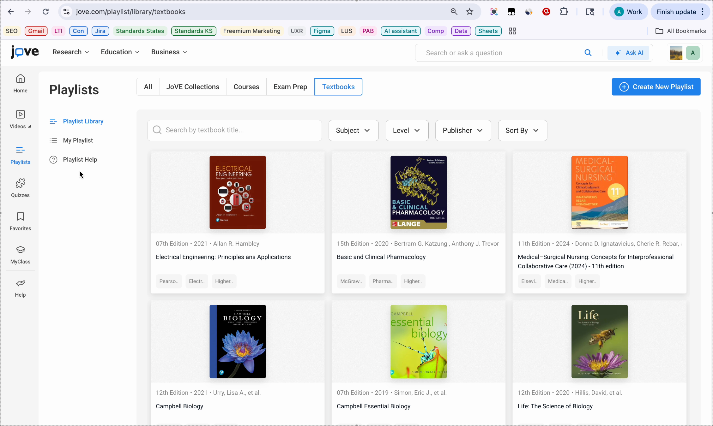Open the All Bookmarks folder

pyautogui.click(x=680, y=31)
